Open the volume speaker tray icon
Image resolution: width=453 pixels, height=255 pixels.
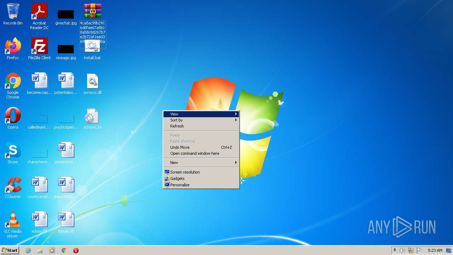402,250
